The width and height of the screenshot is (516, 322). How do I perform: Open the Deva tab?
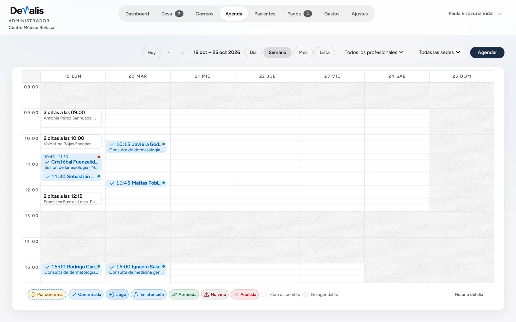click(172, 14)
